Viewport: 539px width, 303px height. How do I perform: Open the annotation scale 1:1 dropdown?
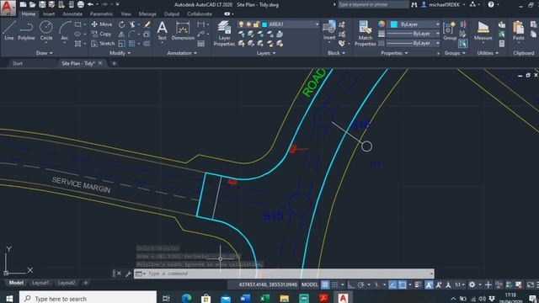(460, 284)
